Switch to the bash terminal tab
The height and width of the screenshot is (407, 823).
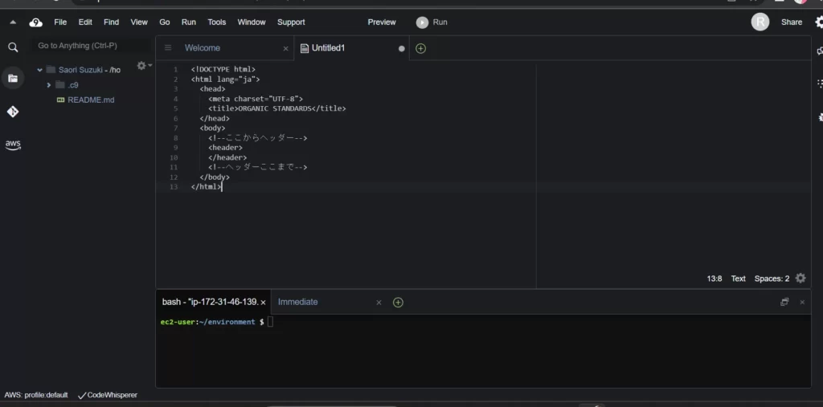(x=210, y=302)
